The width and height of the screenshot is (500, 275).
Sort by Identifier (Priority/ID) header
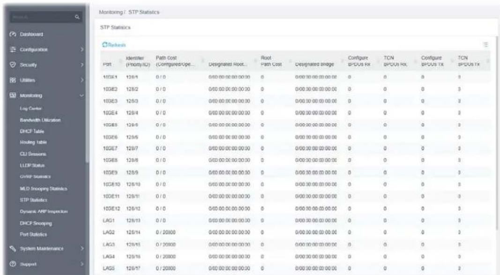point(138,61)
